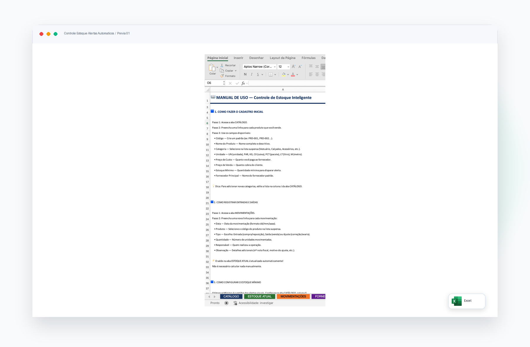The width and height of the screenshot is (530, 347).
Task: Open the Página Inicial ribbon tab
Action: 218,58
